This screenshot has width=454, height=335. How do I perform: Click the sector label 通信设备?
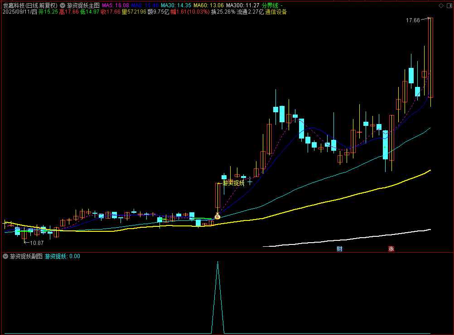[276, 12]
